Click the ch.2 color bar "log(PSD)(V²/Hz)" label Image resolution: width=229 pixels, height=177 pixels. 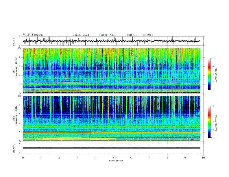[x=217, y=123]
